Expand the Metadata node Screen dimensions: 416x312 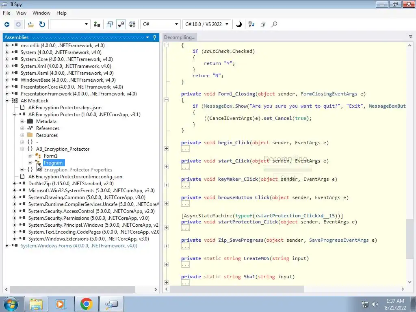pyautogui.click(x=22, y=121)
